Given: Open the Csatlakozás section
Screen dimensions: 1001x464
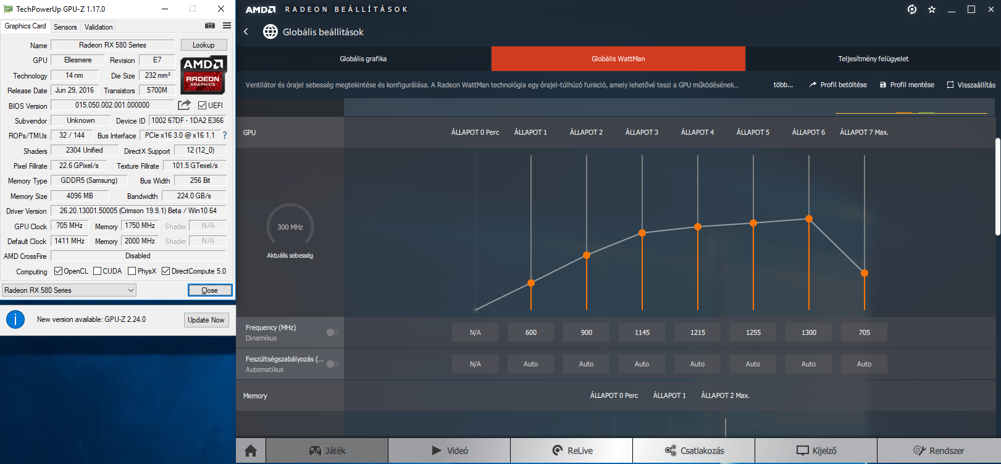Looking at the screenshot, I should click(x=693, y=451).
